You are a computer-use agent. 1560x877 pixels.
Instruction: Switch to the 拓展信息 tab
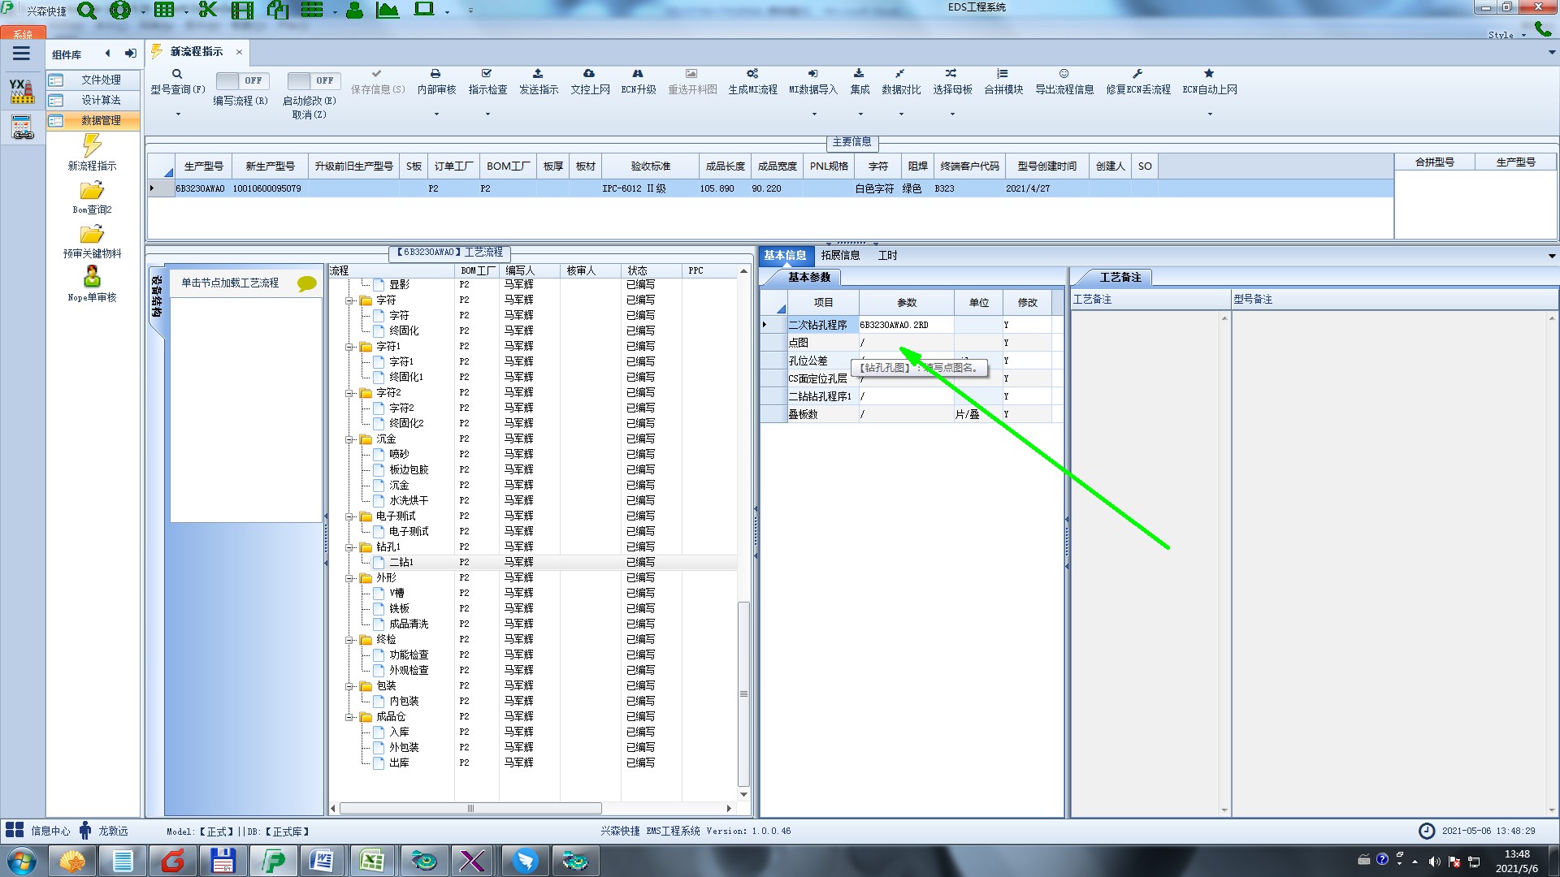[840, 256]
